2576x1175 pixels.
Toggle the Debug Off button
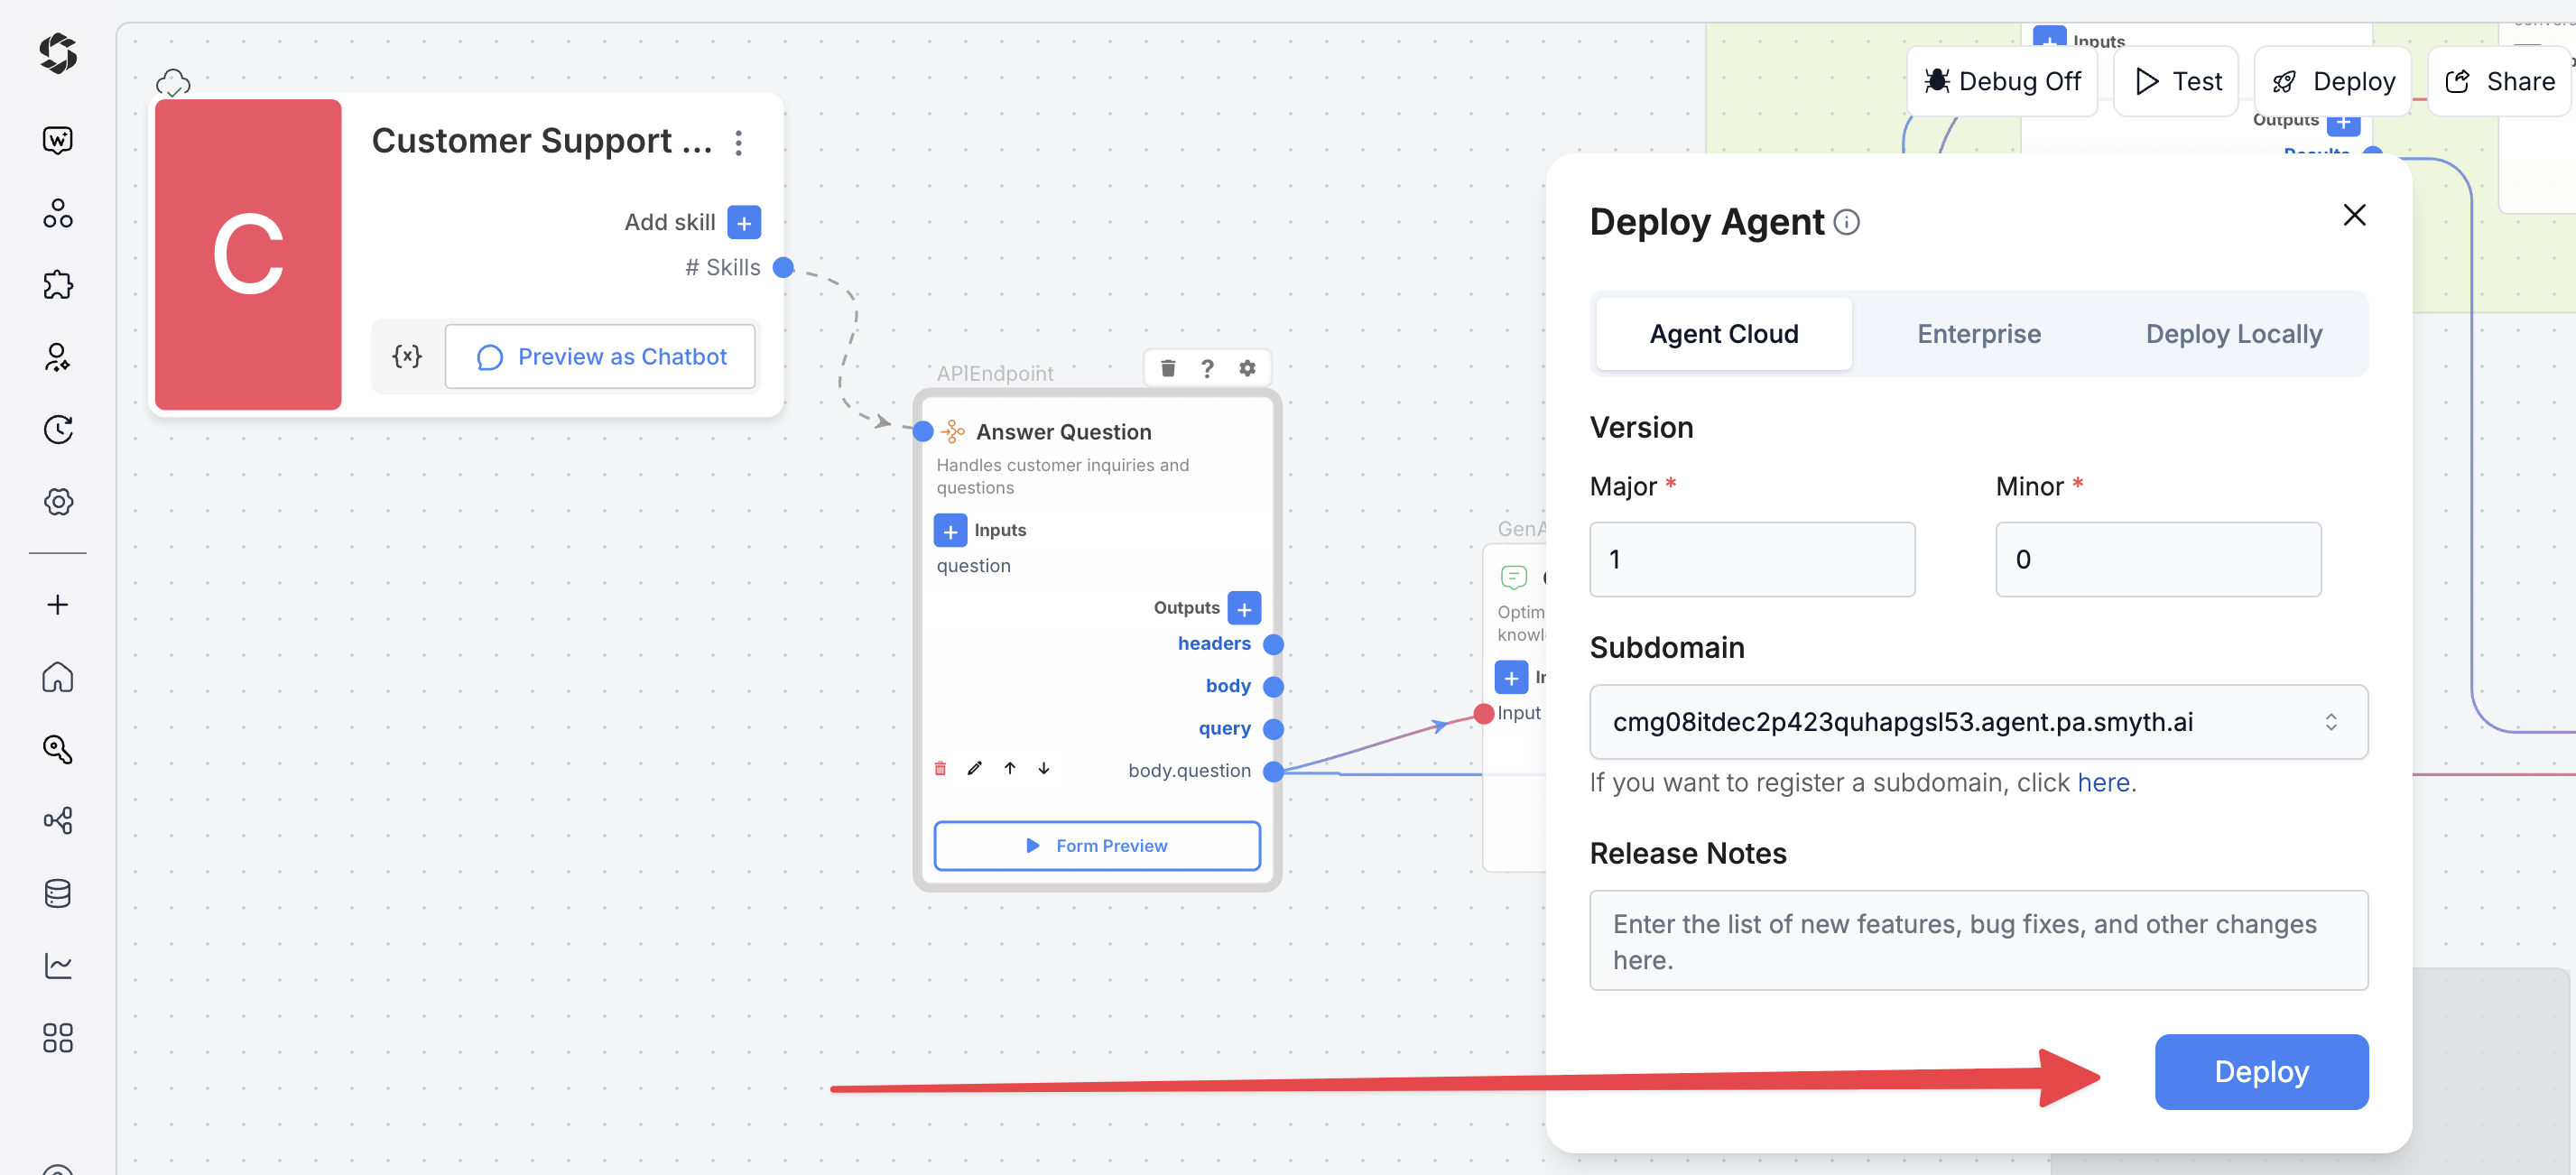coord(2002,81)
